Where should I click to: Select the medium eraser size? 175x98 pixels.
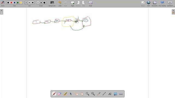click(41, 2)
